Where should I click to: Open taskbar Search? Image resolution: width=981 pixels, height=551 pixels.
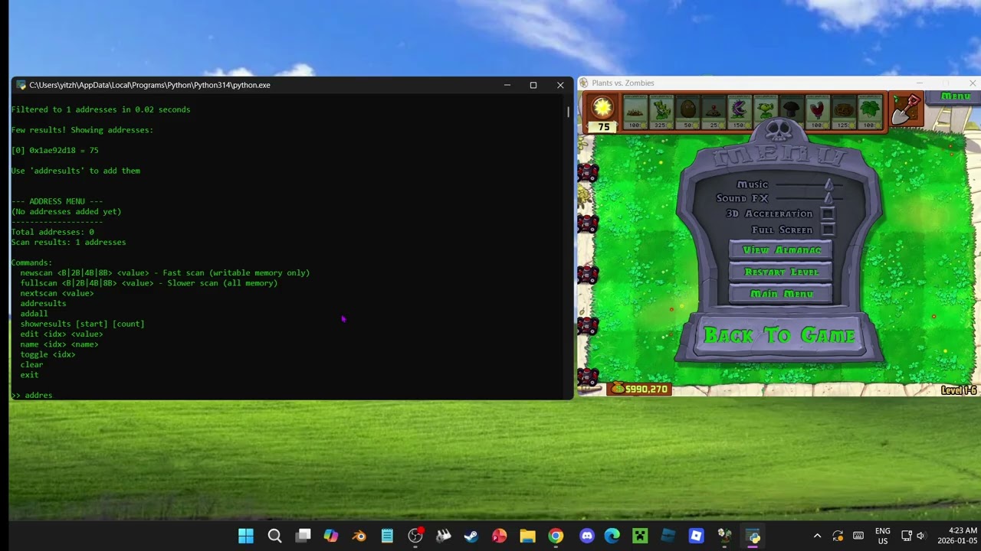274,536
